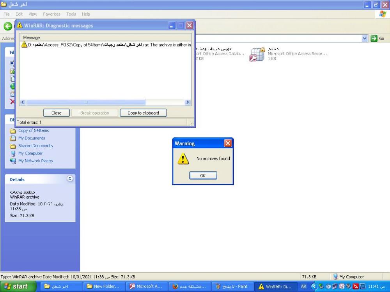Expand hidden system tray icons arrow
The image size is (390, 292).
click(x=314, y=287)
